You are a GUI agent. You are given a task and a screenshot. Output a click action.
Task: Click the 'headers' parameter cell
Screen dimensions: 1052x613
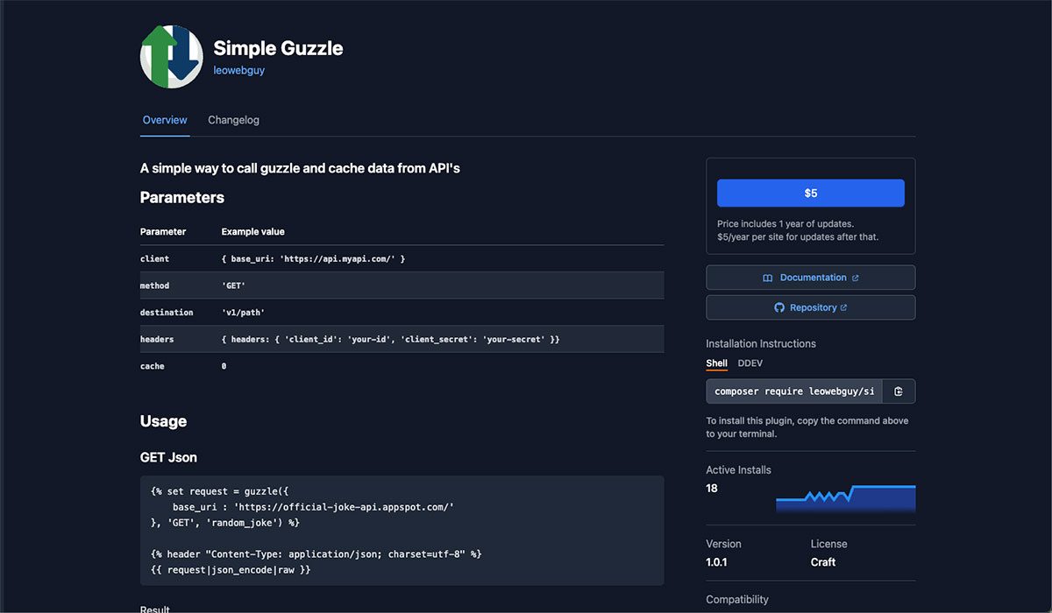[157, 339]
